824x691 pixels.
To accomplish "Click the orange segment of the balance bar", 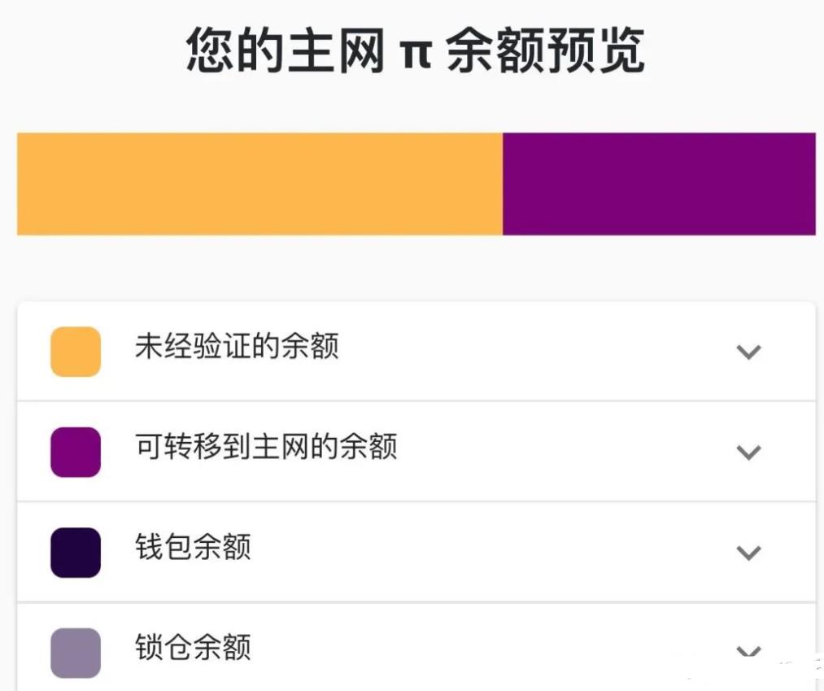I will click(259, 184).
